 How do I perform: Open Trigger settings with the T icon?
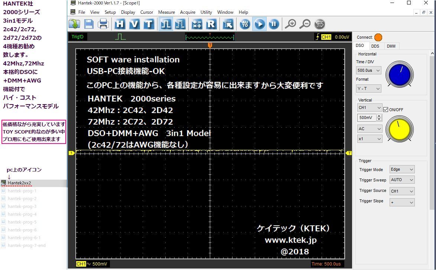tap(149, 24)
